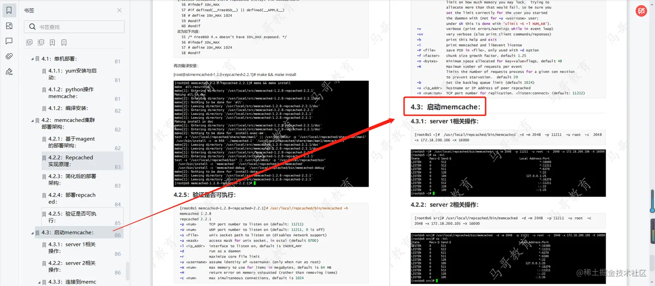Viewport: 655px width, 286px height.
Task: Click the red logo icon at top right
Action: 641,11
